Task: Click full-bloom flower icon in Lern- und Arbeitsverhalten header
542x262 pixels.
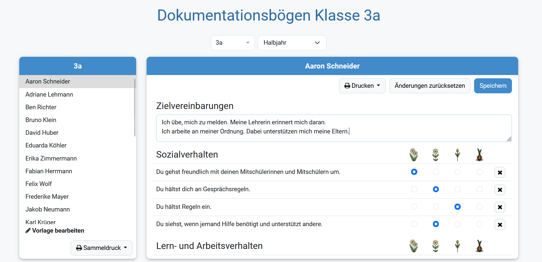Action: pyautogui.click(x=414, y=246)
